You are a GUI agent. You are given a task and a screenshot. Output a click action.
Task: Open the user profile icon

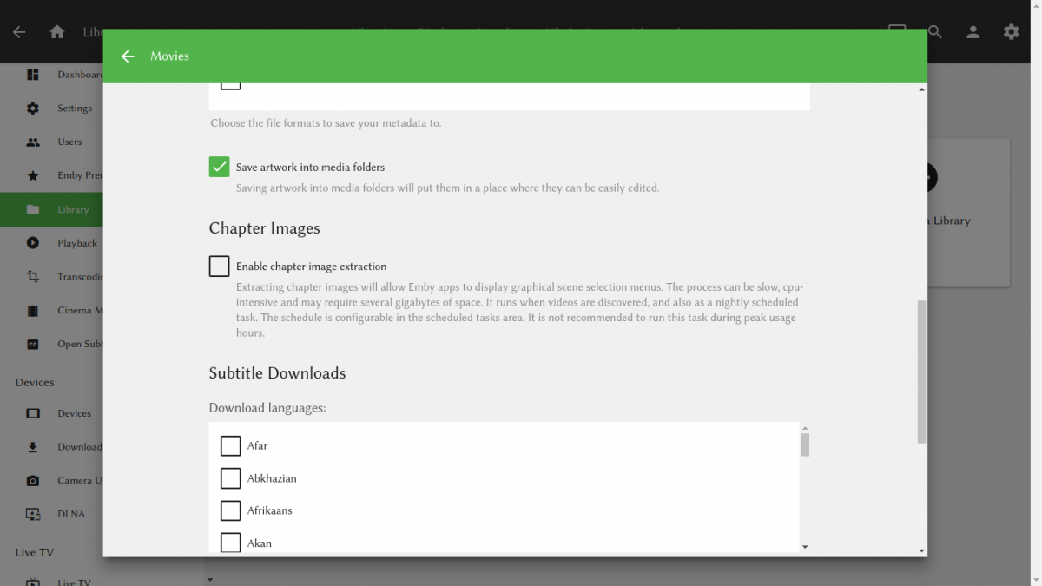click(973, 32)
